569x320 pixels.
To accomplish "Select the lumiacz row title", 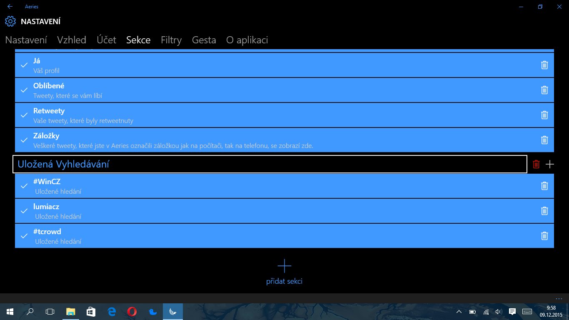I will point(46,207).
